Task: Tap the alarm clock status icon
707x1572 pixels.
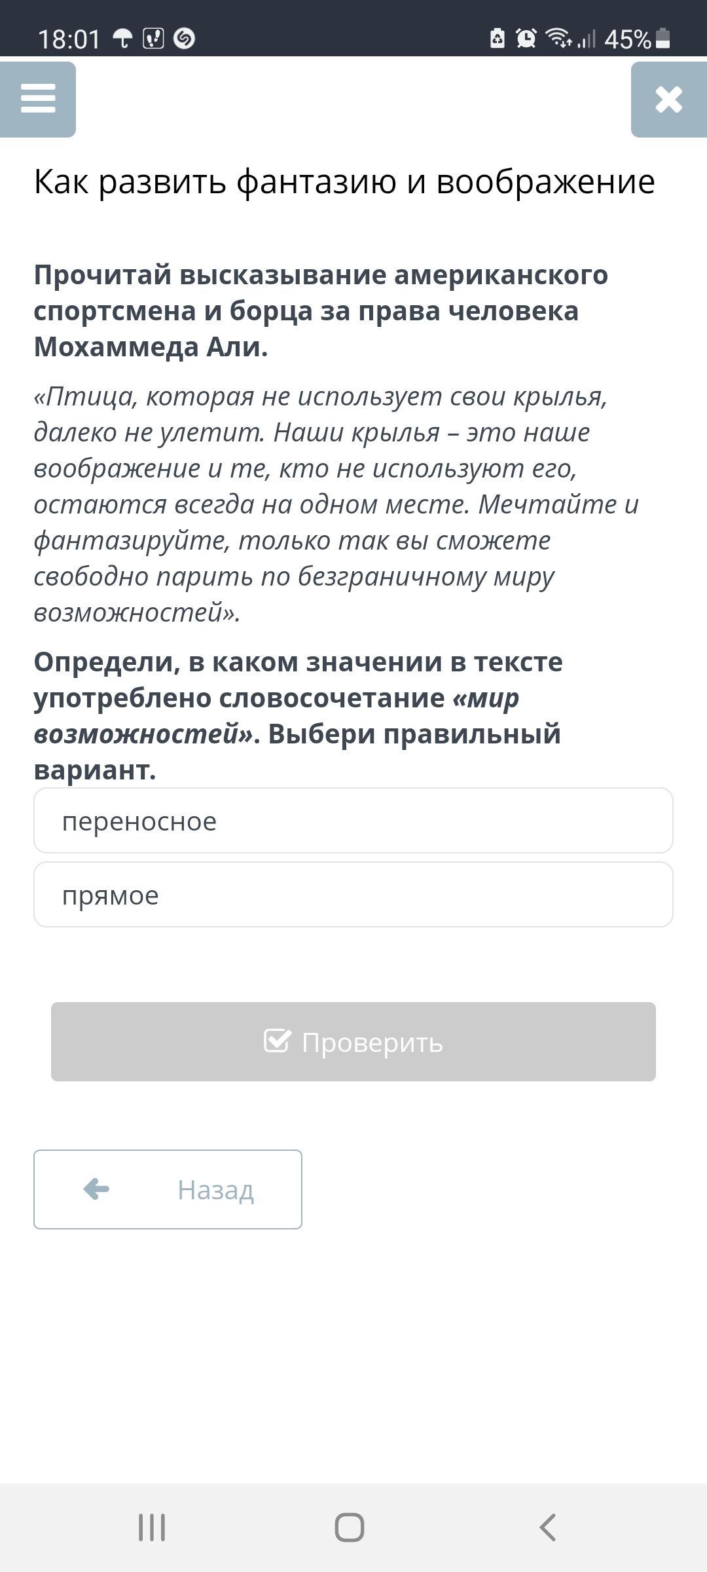Action: pos(526,39)
